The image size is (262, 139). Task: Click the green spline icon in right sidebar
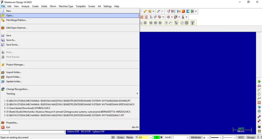click(259, 98)
